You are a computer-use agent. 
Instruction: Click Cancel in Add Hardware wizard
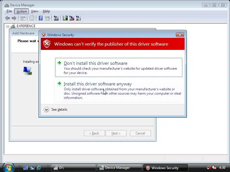(140, 133)
